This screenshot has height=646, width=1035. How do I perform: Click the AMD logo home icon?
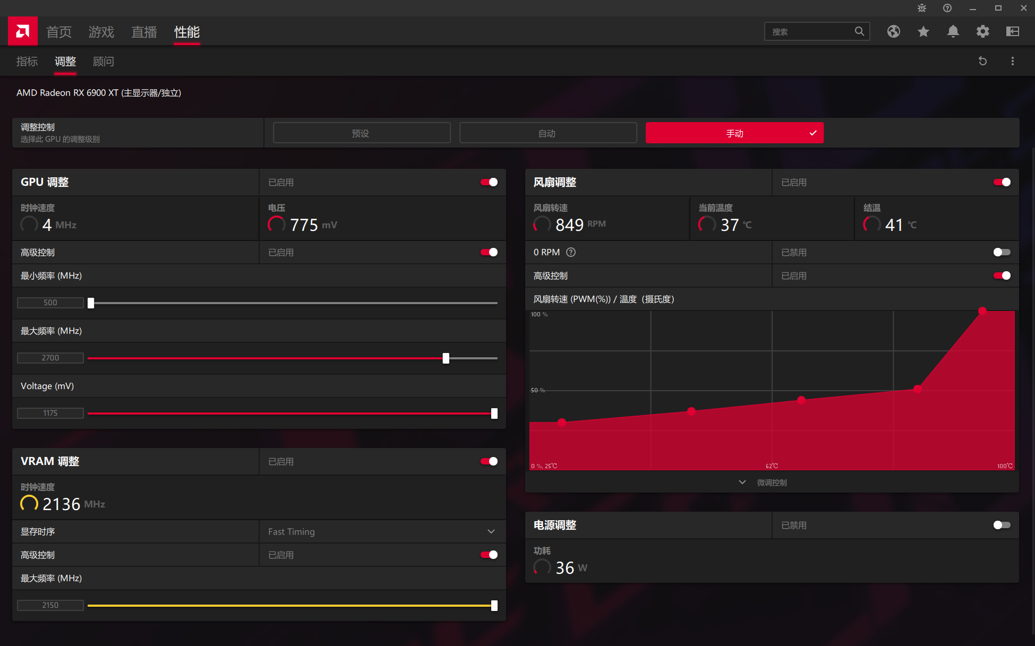[x=23, y=31]
